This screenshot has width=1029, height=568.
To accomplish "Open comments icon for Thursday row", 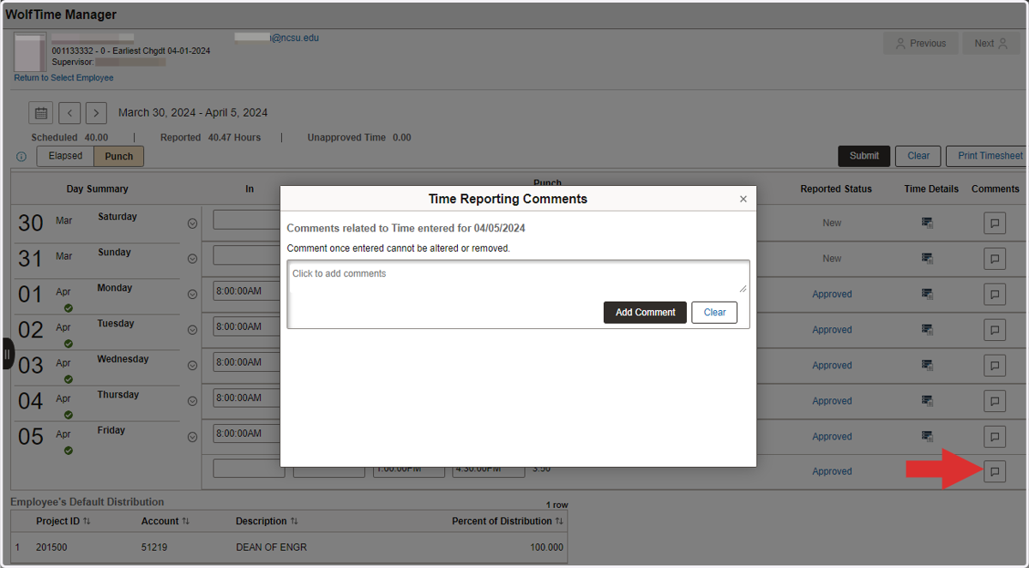I will (995, 401).
